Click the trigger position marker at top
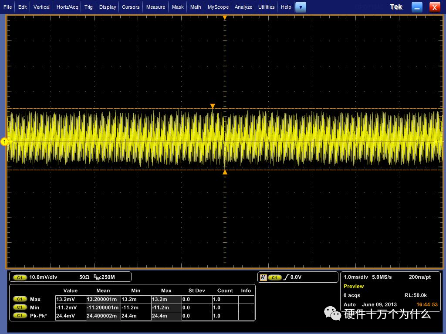Viewport: 446px width, 334px height. pos(225,18)
